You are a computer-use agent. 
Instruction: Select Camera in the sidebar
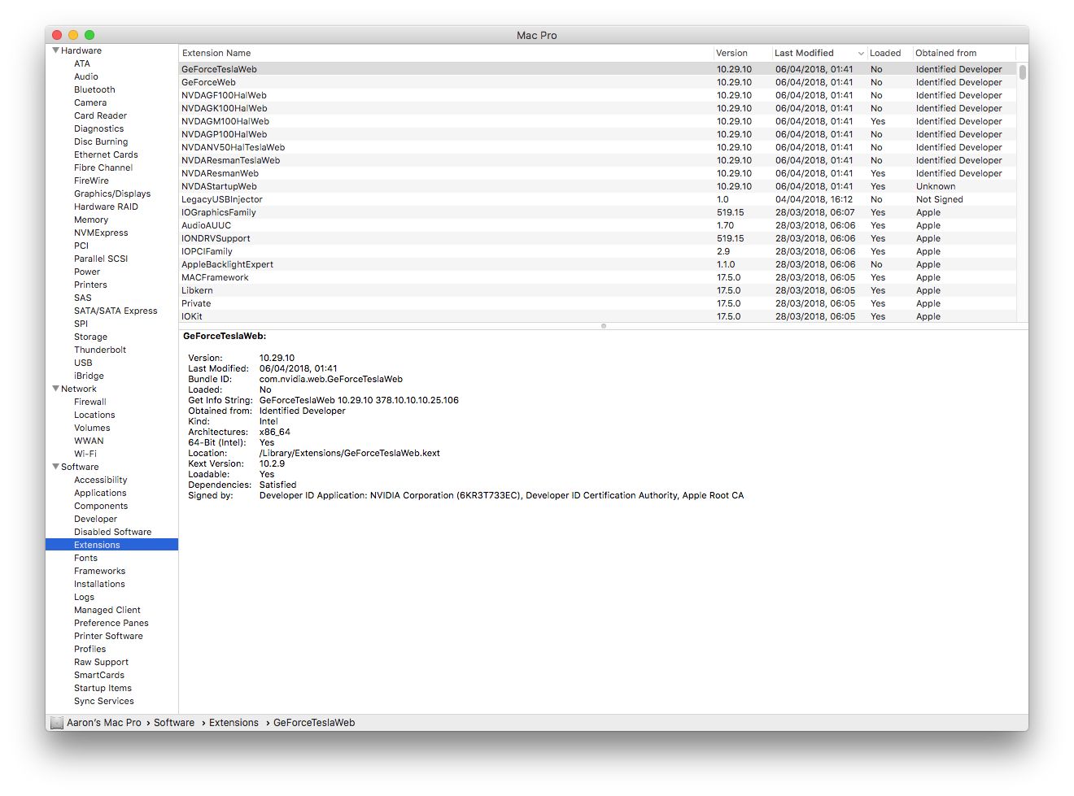pyautogui.click(x=90, y=102)
